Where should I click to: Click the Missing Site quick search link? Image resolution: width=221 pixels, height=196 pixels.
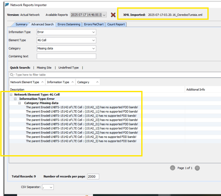(44, 67)
